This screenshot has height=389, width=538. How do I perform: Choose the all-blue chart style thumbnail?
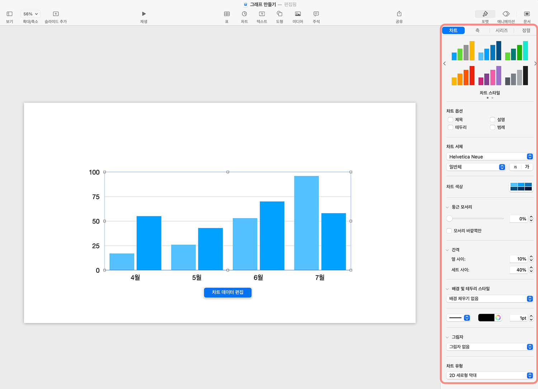490,51
